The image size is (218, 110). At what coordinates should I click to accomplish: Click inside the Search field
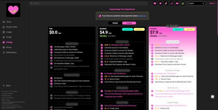[88, 3]
